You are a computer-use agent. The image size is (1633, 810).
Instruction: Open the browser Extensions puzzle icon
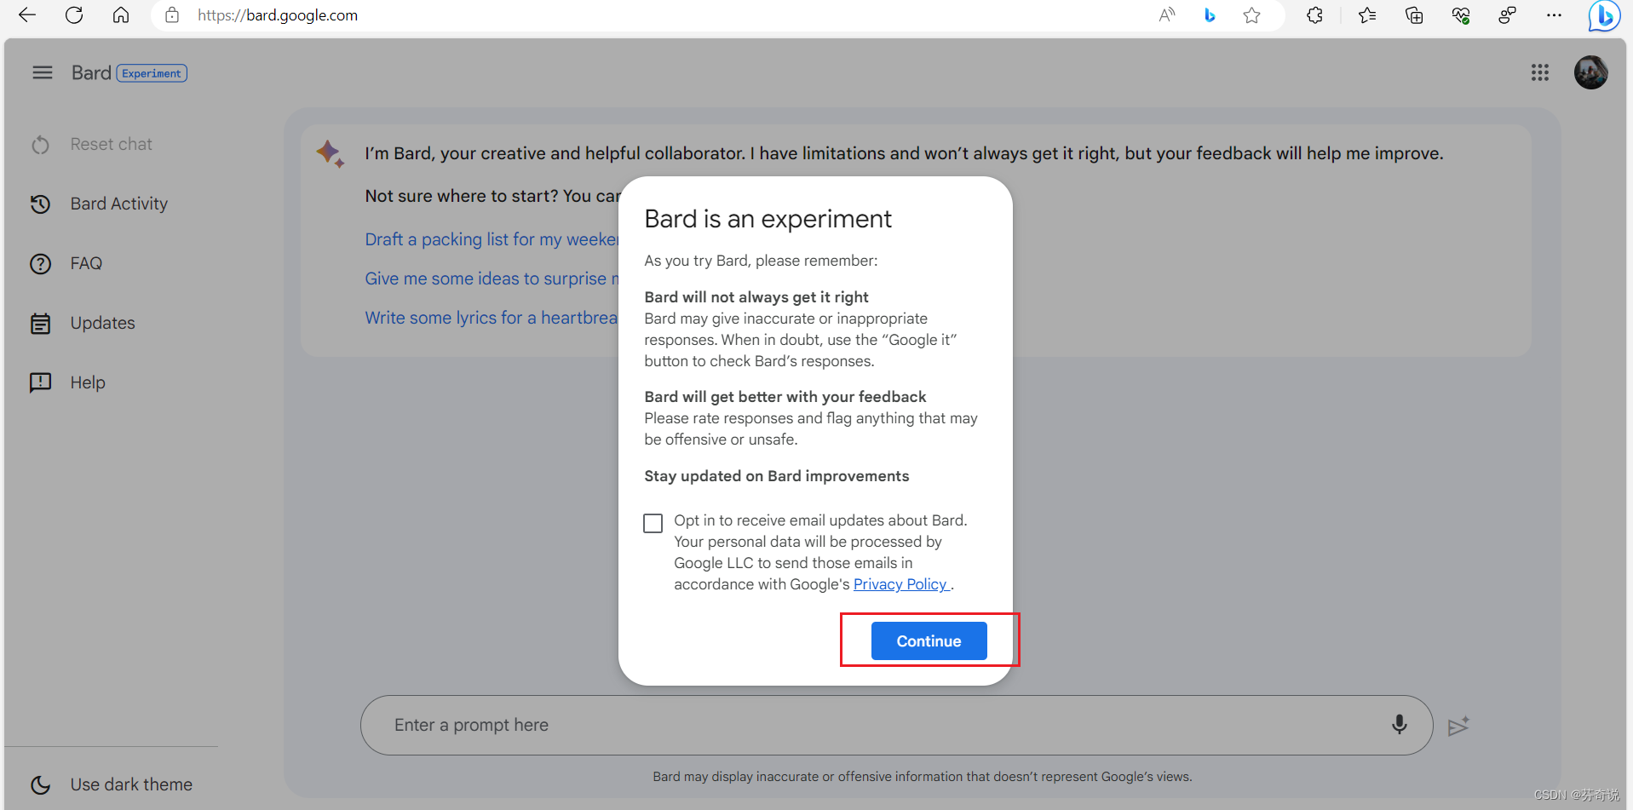[1314, 15]
